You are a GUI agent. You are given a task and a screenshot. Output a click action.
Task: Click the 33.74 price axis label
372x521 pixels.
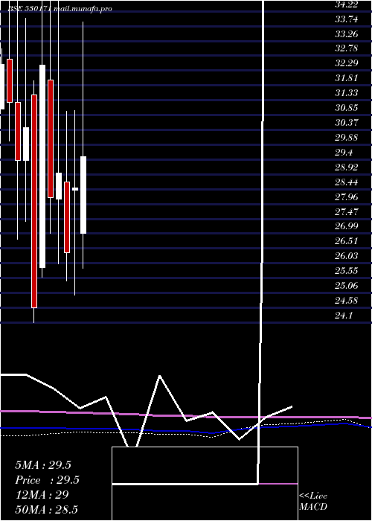click(347, 19)
